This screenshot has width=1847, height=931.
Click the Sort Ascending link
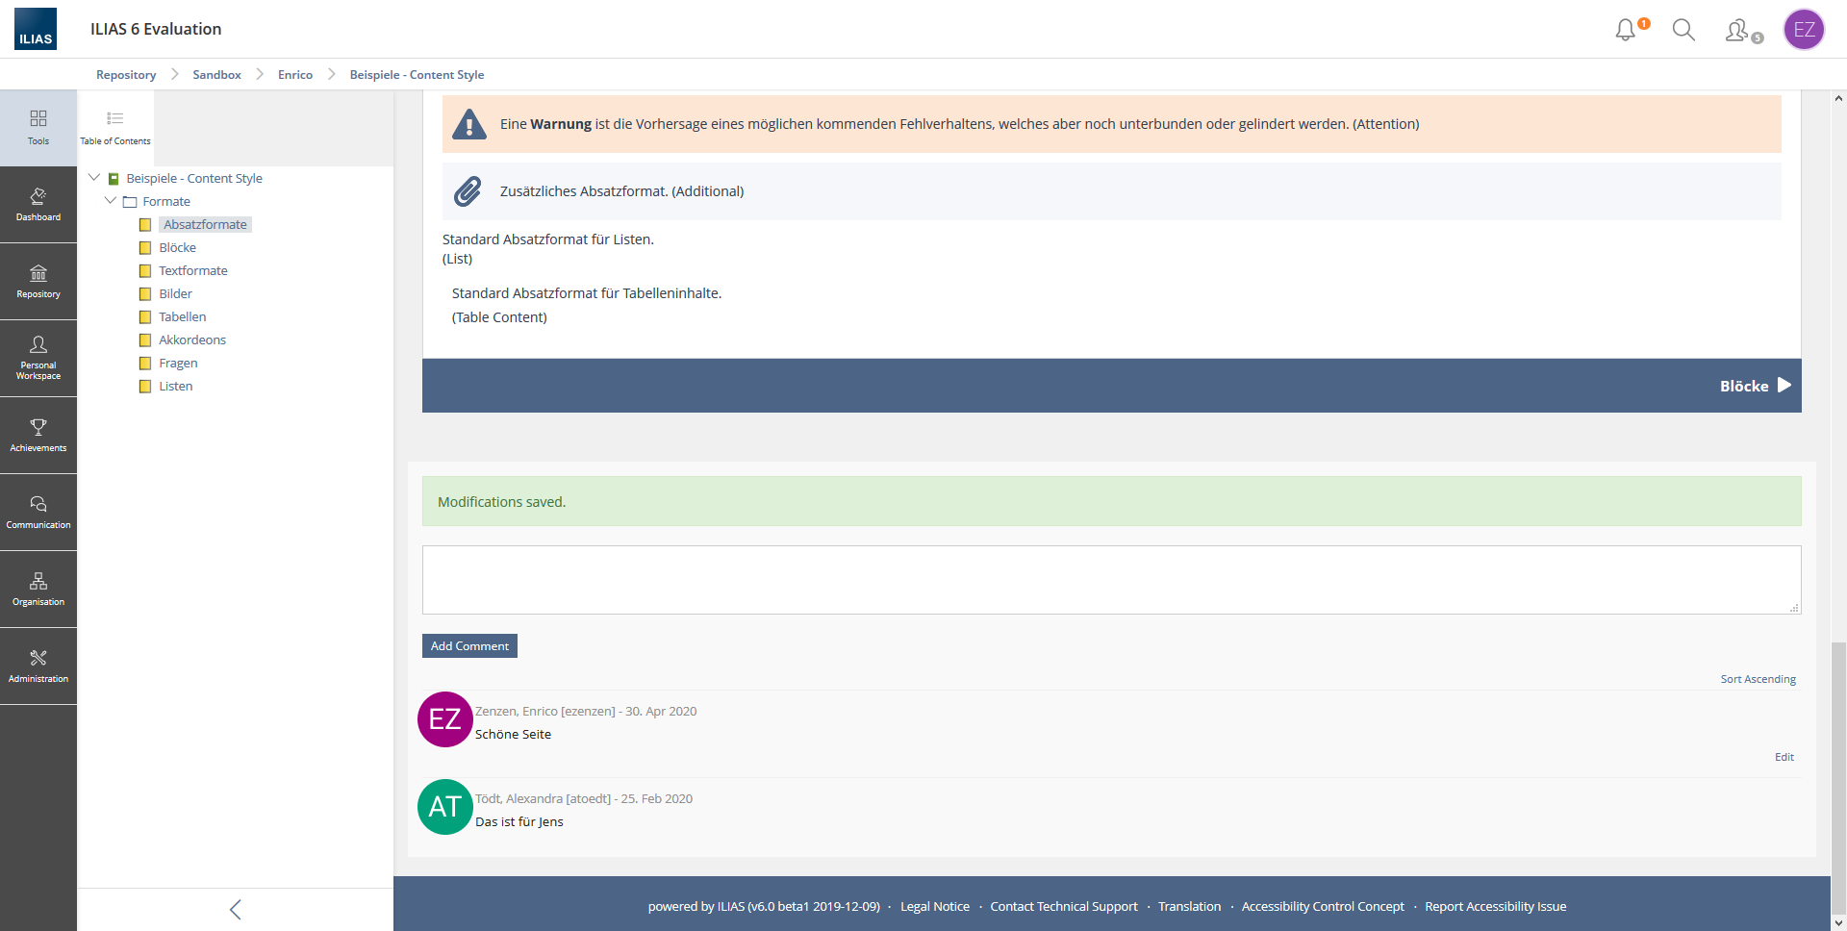(1758, 679)
